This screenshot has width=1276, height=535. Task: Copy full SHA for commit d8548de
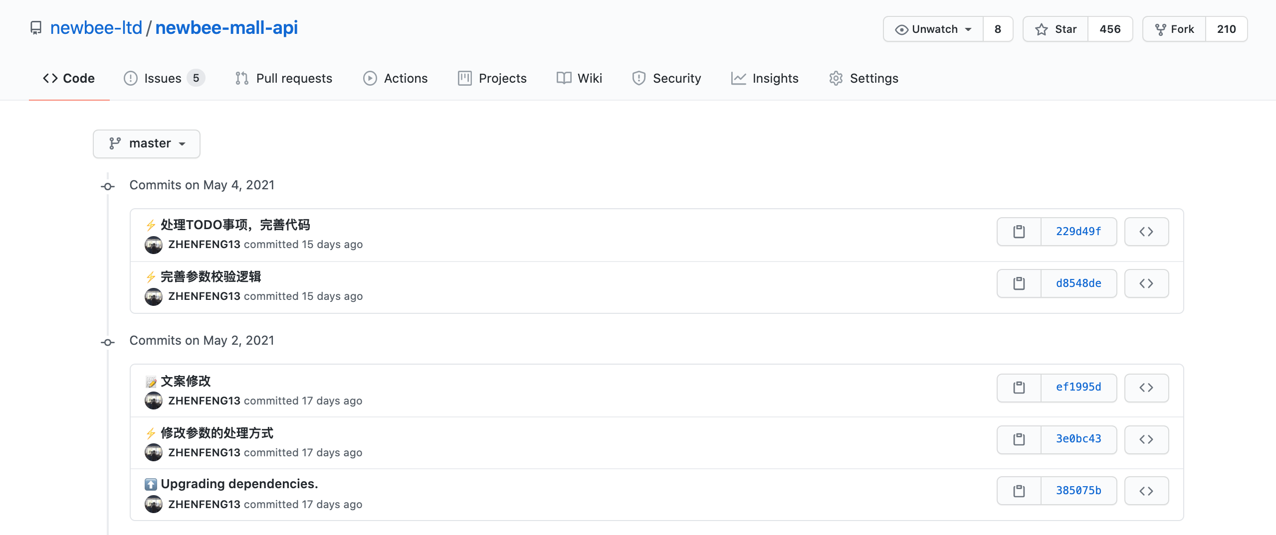pyautogui.click(x=1019, y=283)
